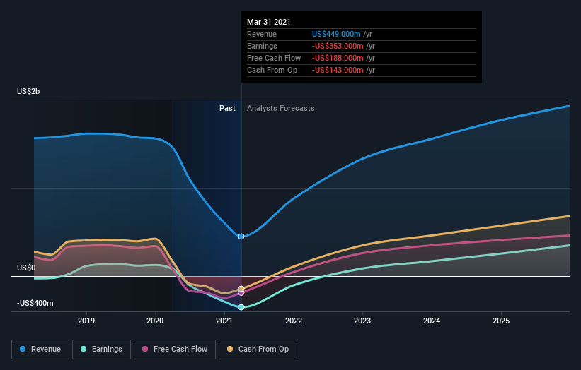Click the 2025 x-axis label
This screenshot has height=370, width=581.
coord(501,321)
